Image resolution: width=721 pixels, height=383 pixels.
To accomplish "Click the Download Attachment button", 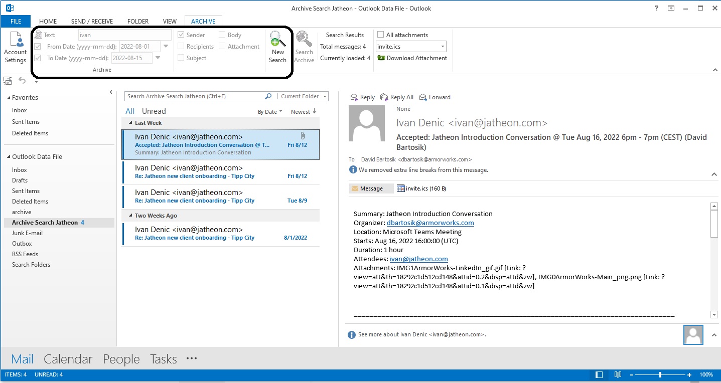I will pyautogui.click(x=412, y=58).
